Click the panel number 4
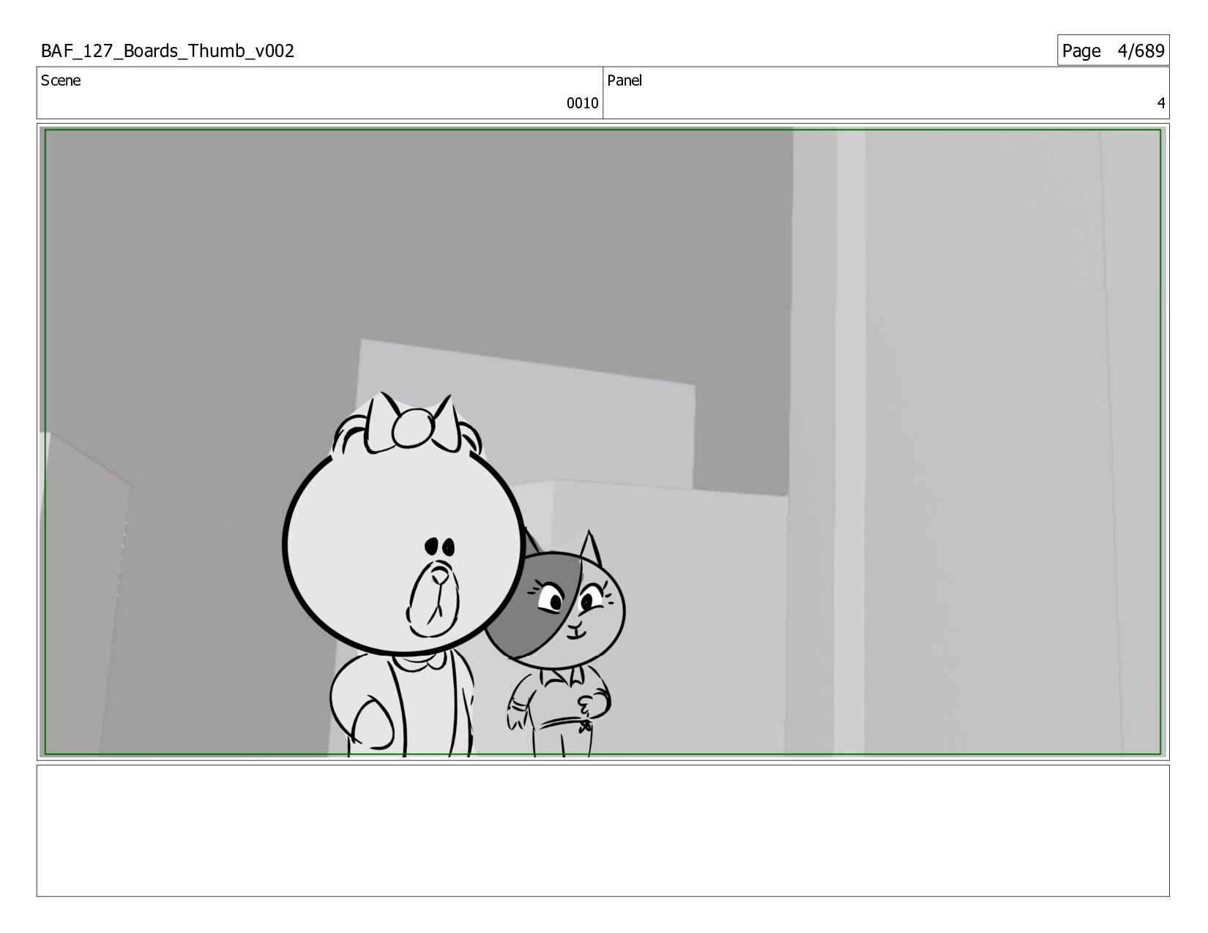This screenshot has width=1208, height=933. 1160,103
